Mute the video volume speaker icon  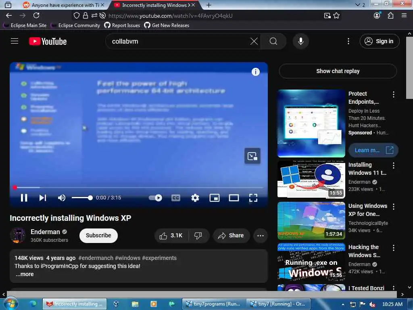pyautogui.click(x=62, y=198)
